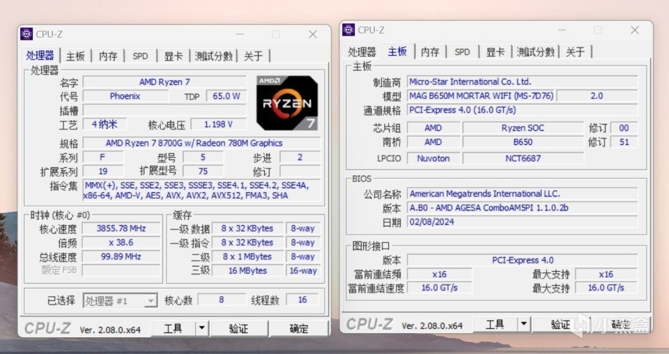This screenshot has width=669, height=354.
Task: Click 验证 button in right window
Action: click(560, 325)
